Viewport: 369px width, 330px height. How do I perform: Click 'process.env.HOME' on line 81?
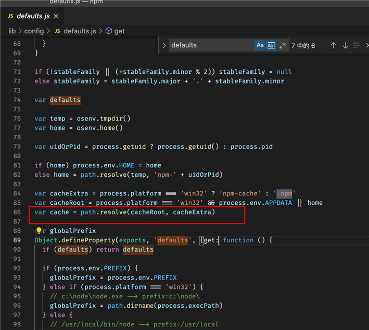coord(104,165)
